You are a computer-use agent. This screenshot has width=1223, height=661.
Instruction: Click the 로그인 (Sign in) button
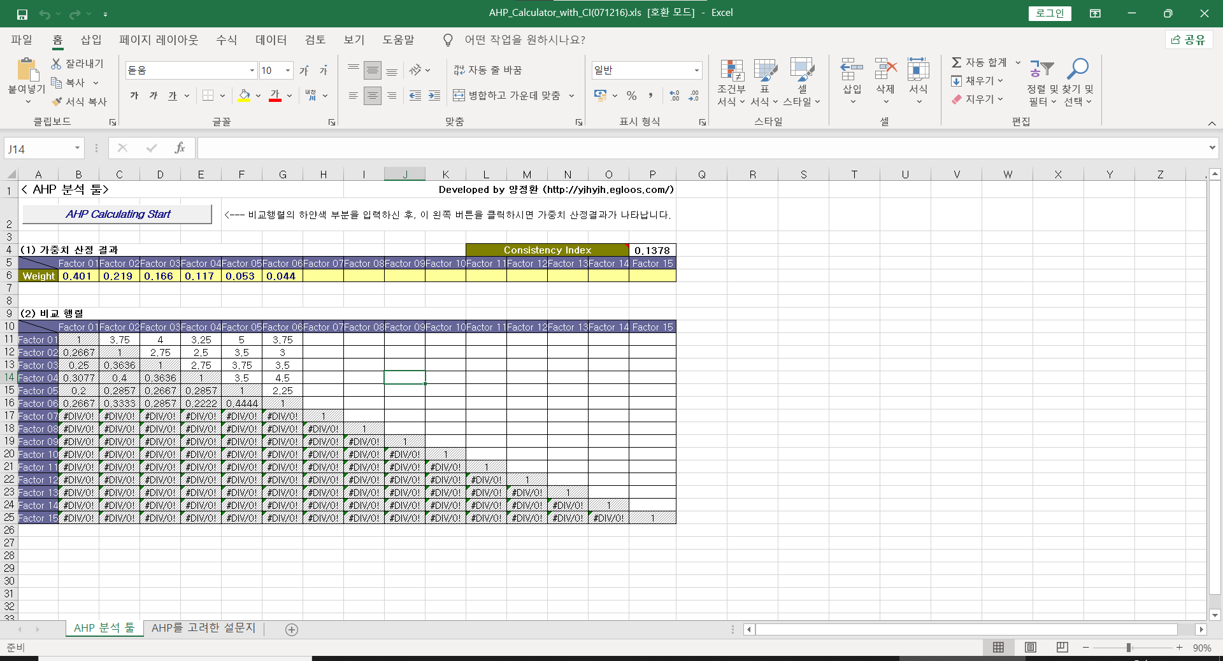click(x=1050, y=13)
